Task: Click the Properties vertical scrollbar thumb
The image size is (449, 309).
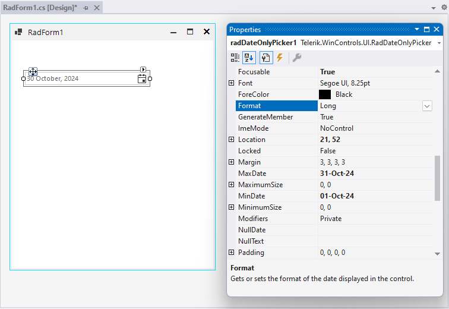Action: point(437,178)
